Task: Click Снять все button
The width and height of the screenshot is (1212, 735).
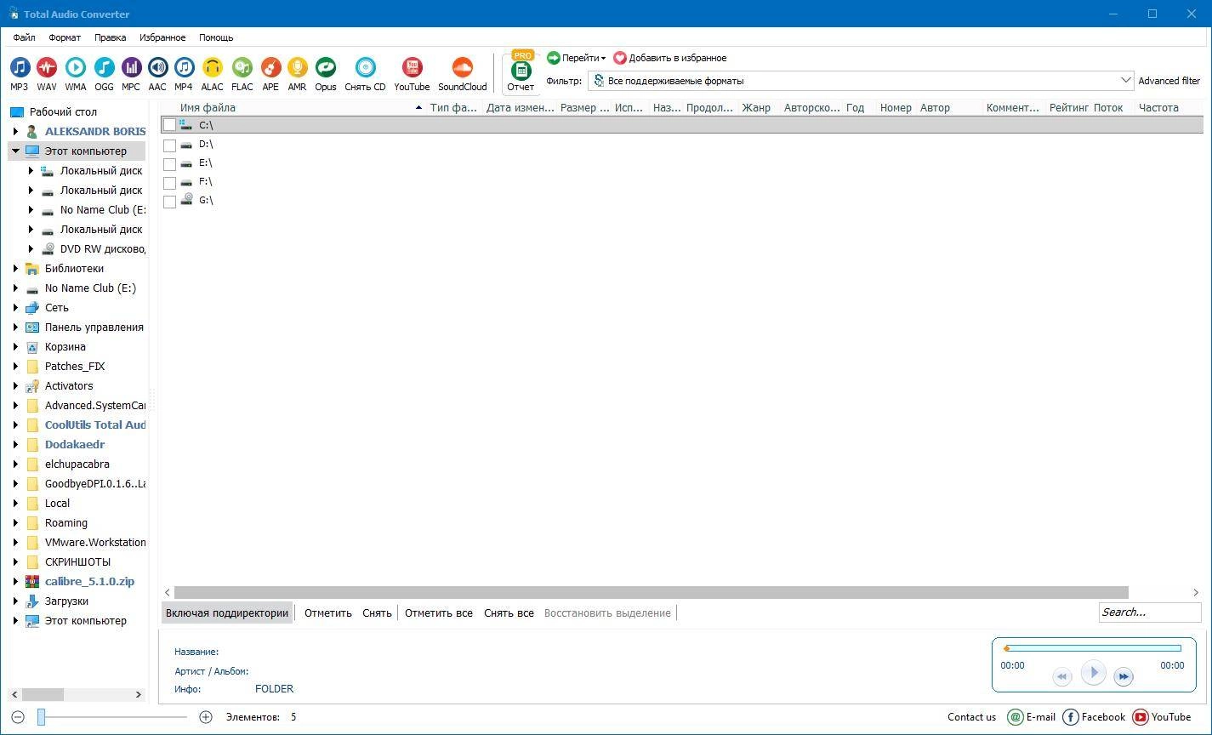Action: [x=509, y=612]
